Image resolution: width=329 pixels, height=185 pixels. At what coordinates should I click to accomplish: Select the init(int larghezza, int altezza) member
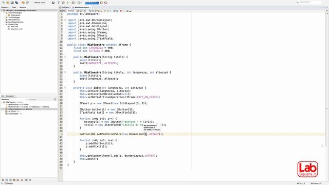[x=20, y=109]
